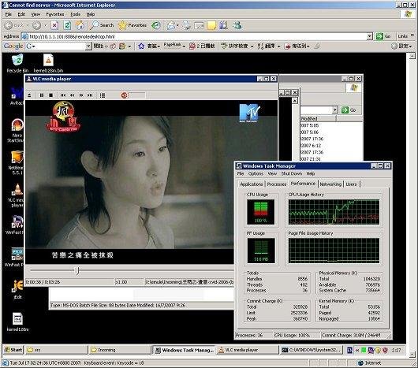Expand the Back button history arrow
This screenshot has width=418, height=368.
(x=28, y=25)
